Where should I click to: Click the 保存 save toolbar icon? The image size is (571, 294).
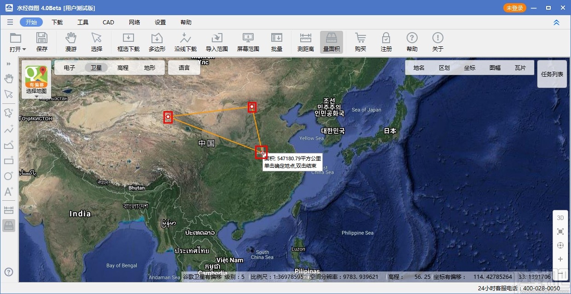42,42
